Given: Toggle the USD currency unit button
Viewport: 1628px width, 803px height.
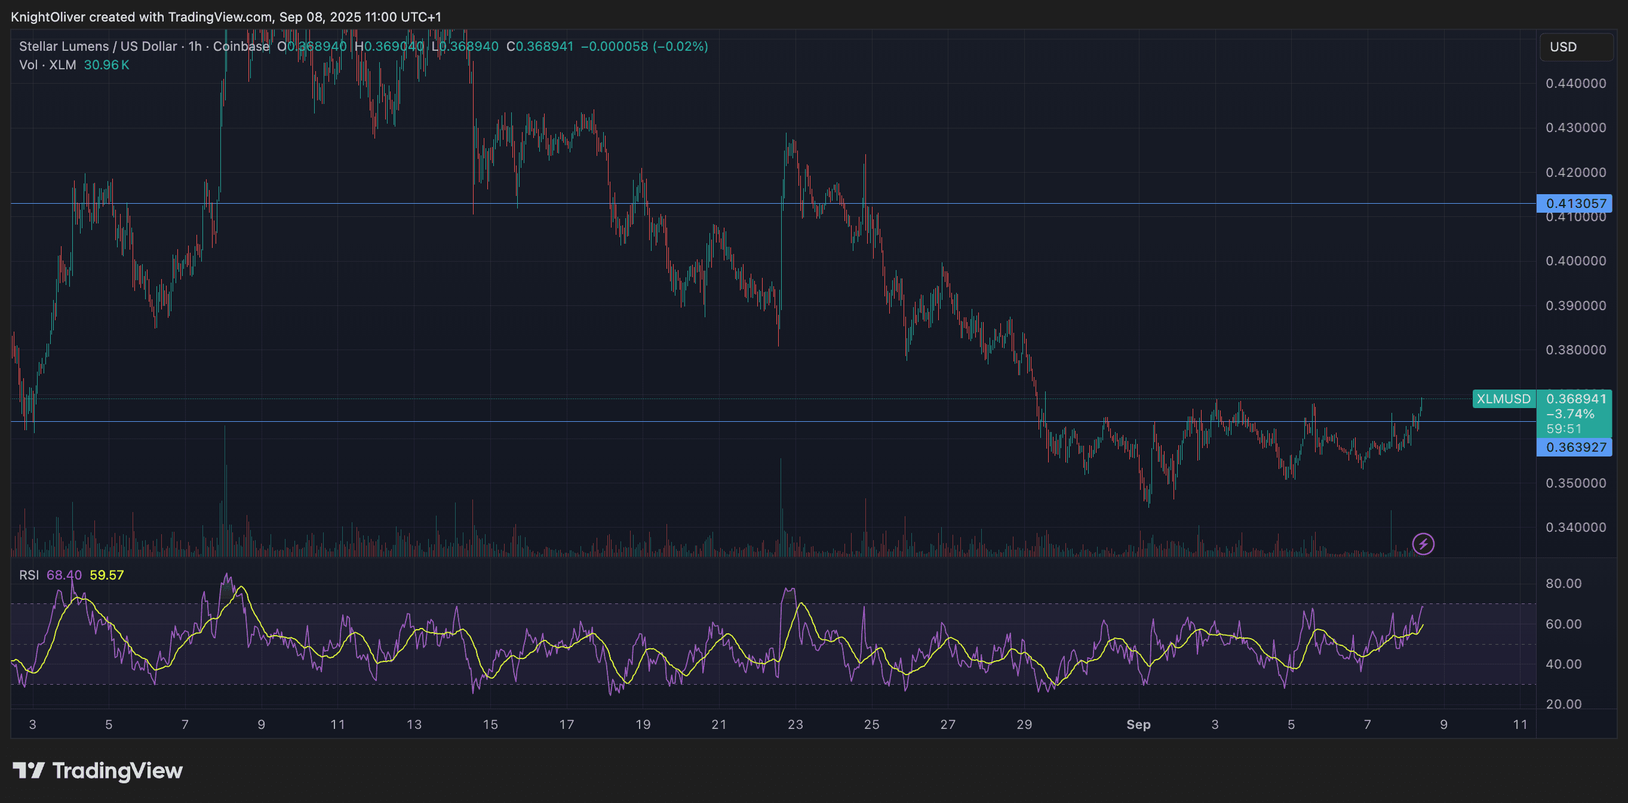Looking at the screenshot, I should click(1575, 46).
